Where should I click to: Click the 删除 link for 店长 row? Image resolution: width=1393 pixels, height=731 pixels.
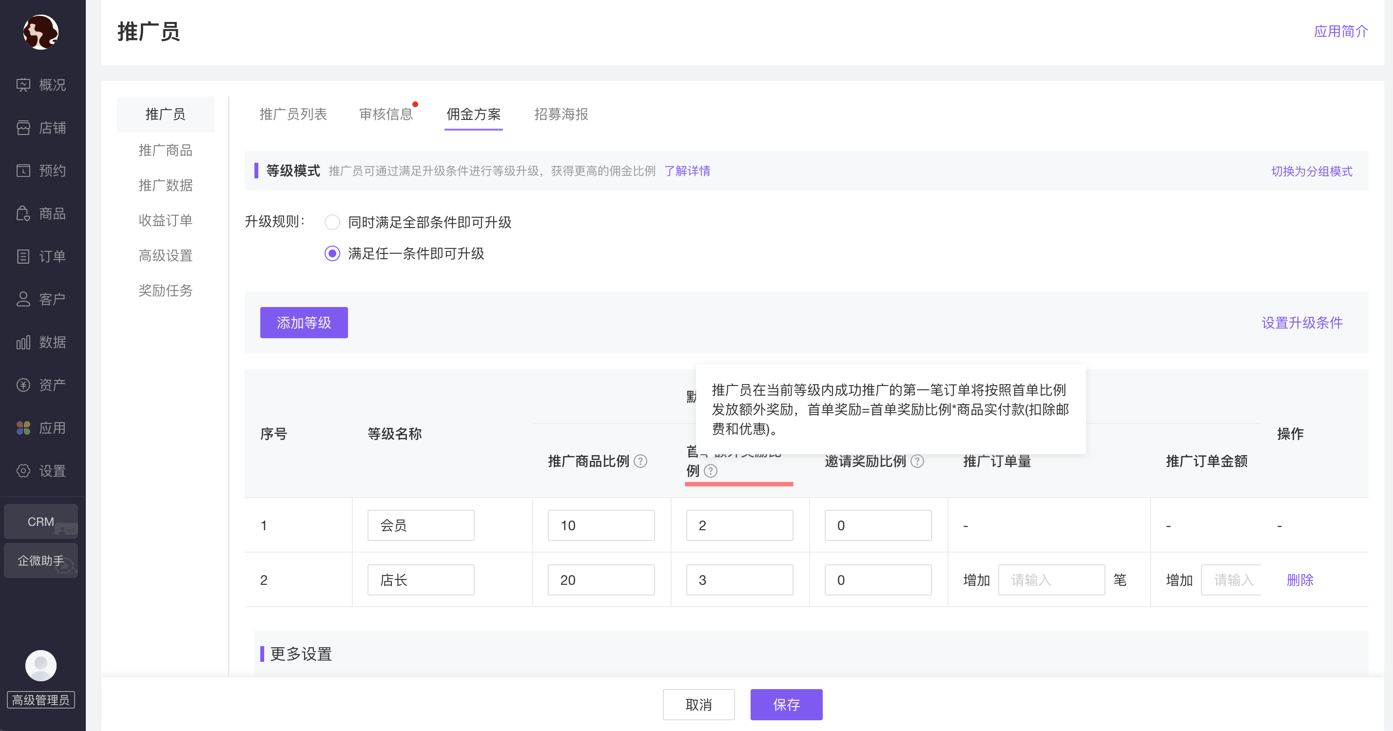click(1300, 580)
